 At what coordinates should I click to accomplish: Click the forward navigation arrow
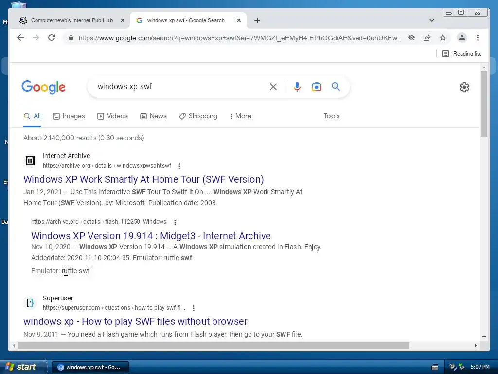[36, 38]
